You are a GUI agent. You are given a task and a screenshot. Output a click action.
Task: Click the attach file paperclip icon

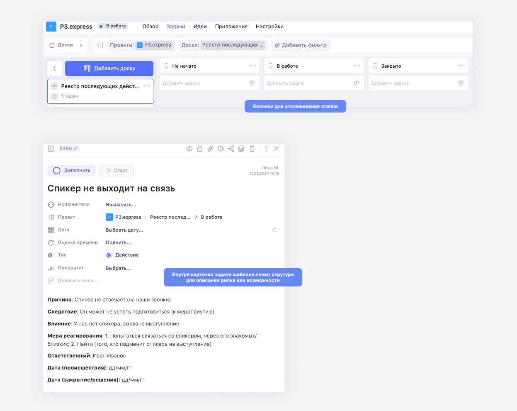click(x=210, y=149)
